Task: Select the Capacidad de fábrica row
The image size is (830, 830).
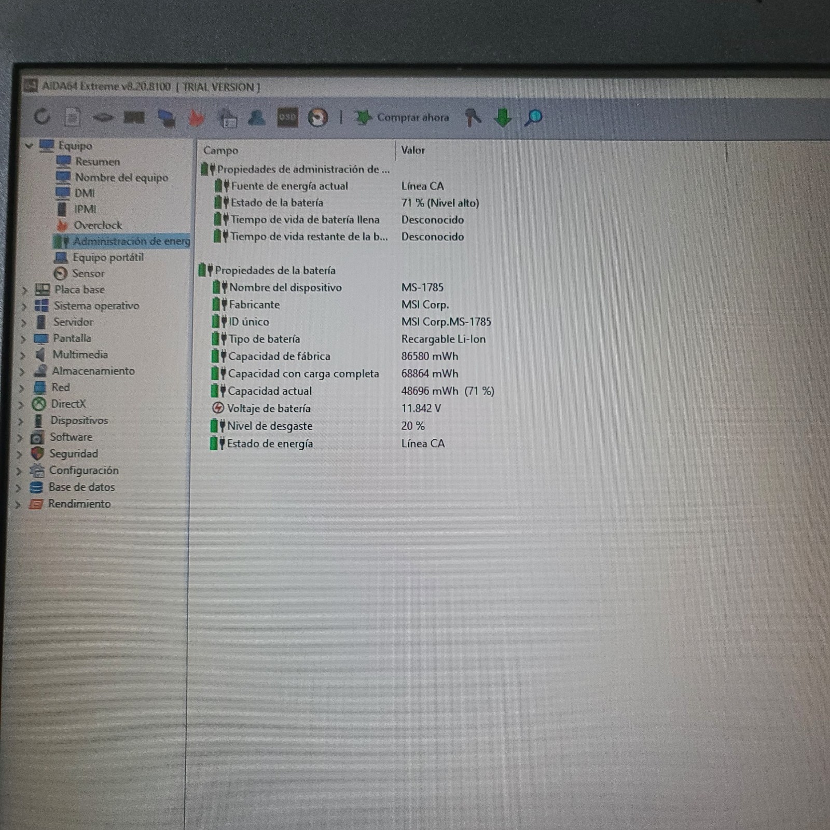Action: 335,356
